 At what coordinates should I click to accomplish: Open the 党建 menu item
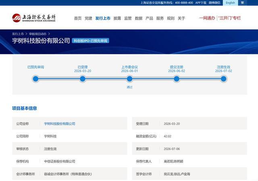(x=88, y=18)
